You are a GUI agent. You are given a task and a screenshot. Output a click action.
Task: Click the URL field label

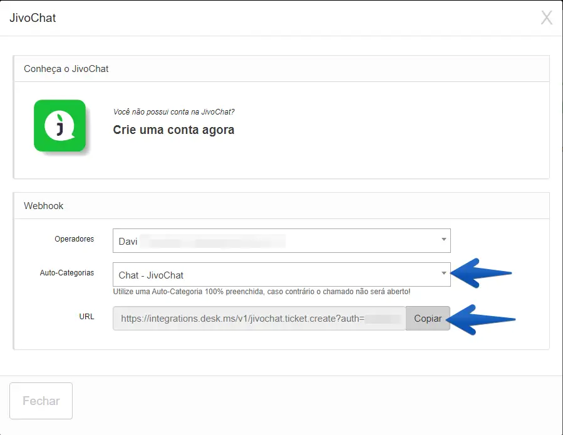point(86,317)
